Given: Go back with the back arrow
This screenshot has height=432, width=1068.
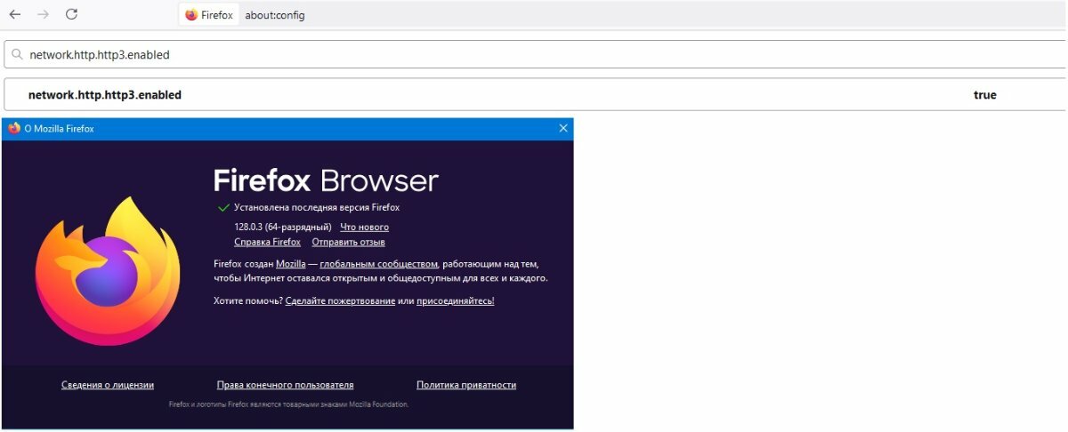Looking at the screenshot, I should 15,14.
